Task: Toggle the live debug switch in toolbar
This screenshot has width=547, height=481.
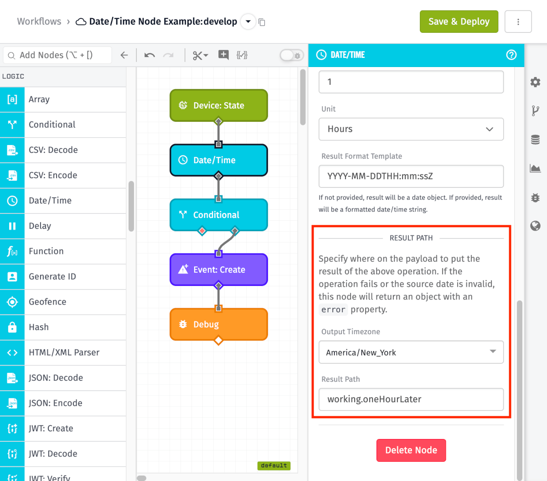Action: 292,55
